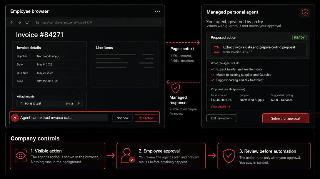
Task: Click the May 6, 2025 date value
Action: 44,64
